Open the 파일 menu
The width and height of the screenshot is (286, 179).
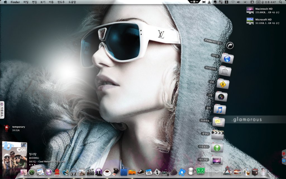[26, 2]
